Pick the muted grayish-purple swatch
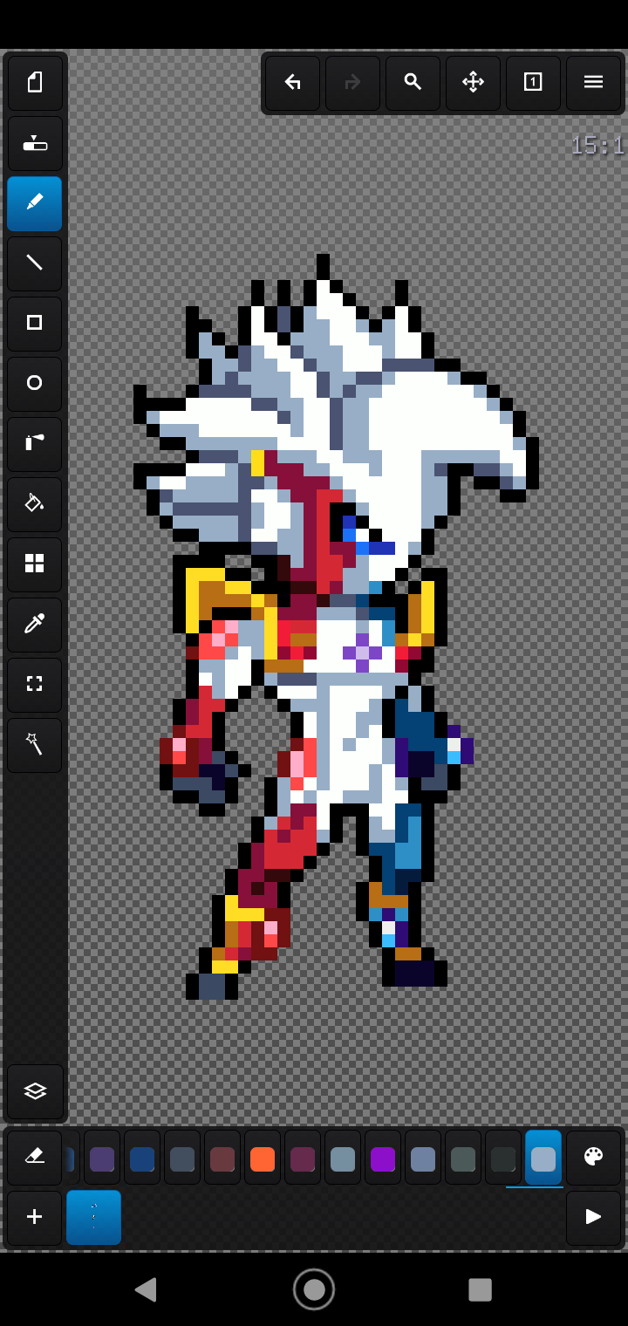The width and height of the screenshot is (628, 1326). pos(102,1159)
